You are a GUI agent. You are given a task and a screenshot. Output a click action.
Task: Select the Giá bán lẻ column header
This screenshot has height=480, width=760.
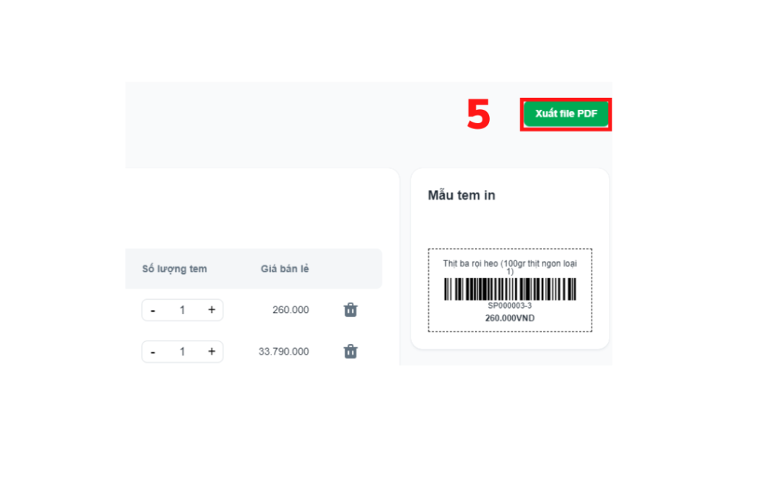[284, 269]
